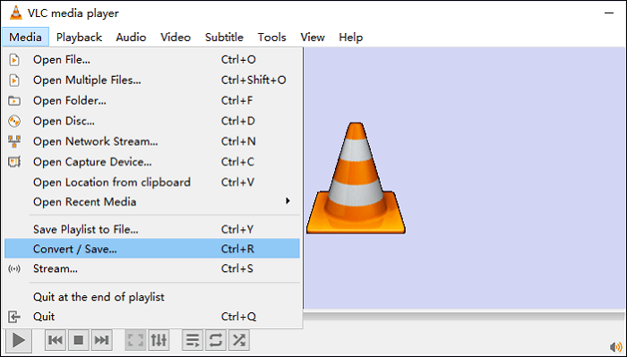Expand Open Recent Media submenu arrow
Viewport: 627px width, 357px height.
(x=288, y=200)
